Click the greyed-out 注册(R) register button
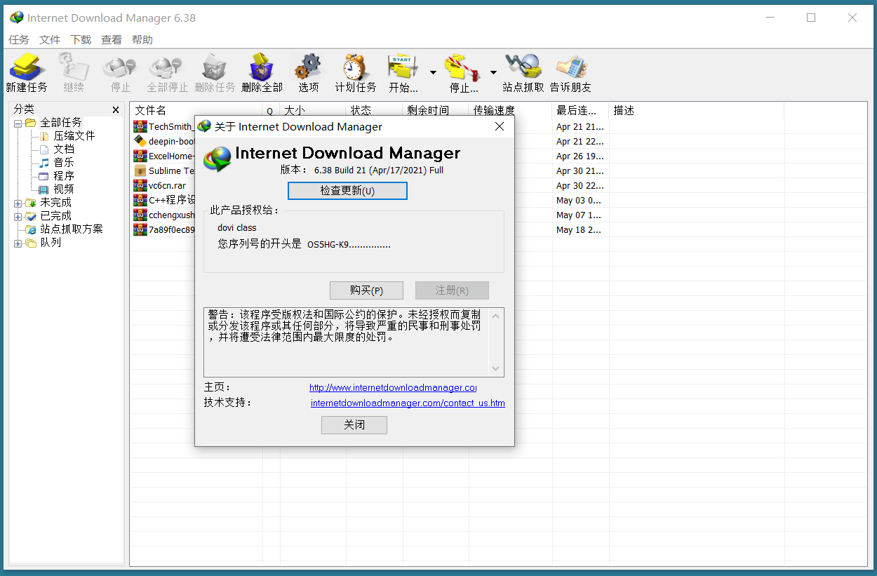 [452, 290]
